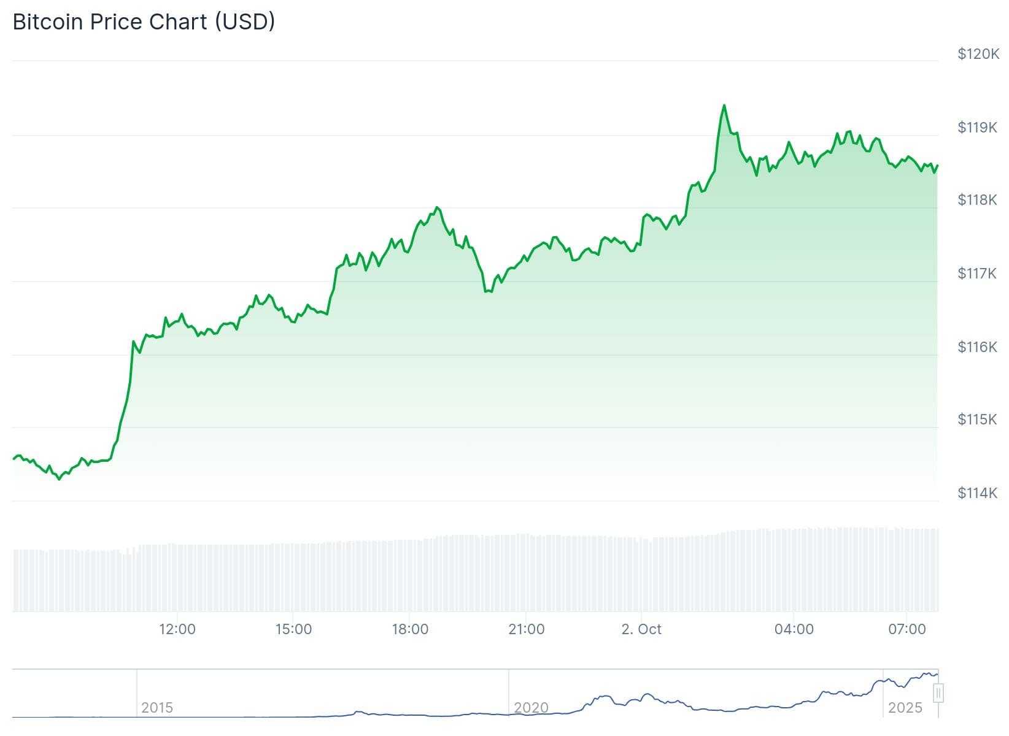Image resolution: width=1009 pixels, height=736 pixels.
Task: Click the $115K price axis label
Action: pos(977,420)
